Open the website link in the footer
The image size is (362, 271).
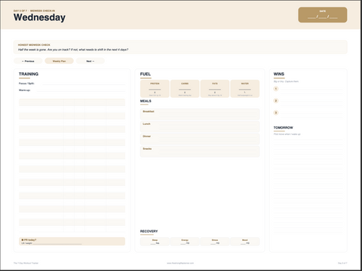point(180,263)
